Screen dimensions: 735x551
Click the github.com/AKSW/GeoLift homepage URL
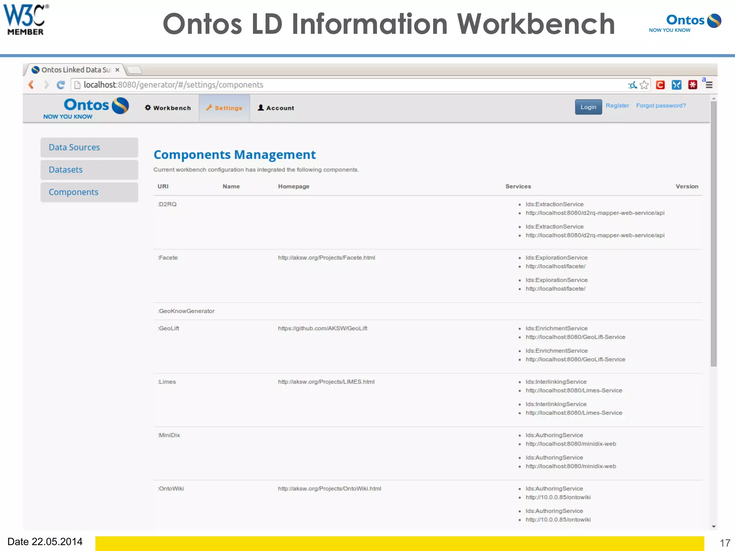pos(322,328)
